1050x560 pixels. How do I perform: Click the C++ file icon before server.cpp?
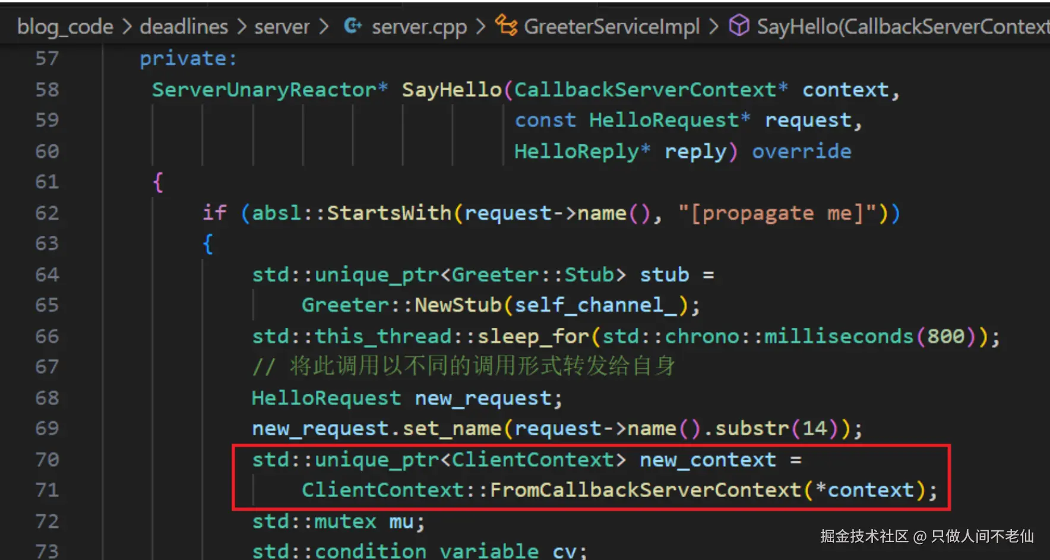353,26
